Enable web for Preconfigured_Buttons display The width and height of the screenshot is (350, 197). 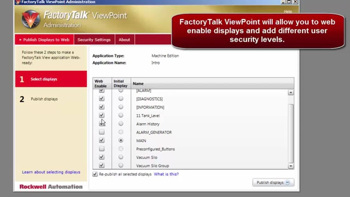(x=102, y=149)
